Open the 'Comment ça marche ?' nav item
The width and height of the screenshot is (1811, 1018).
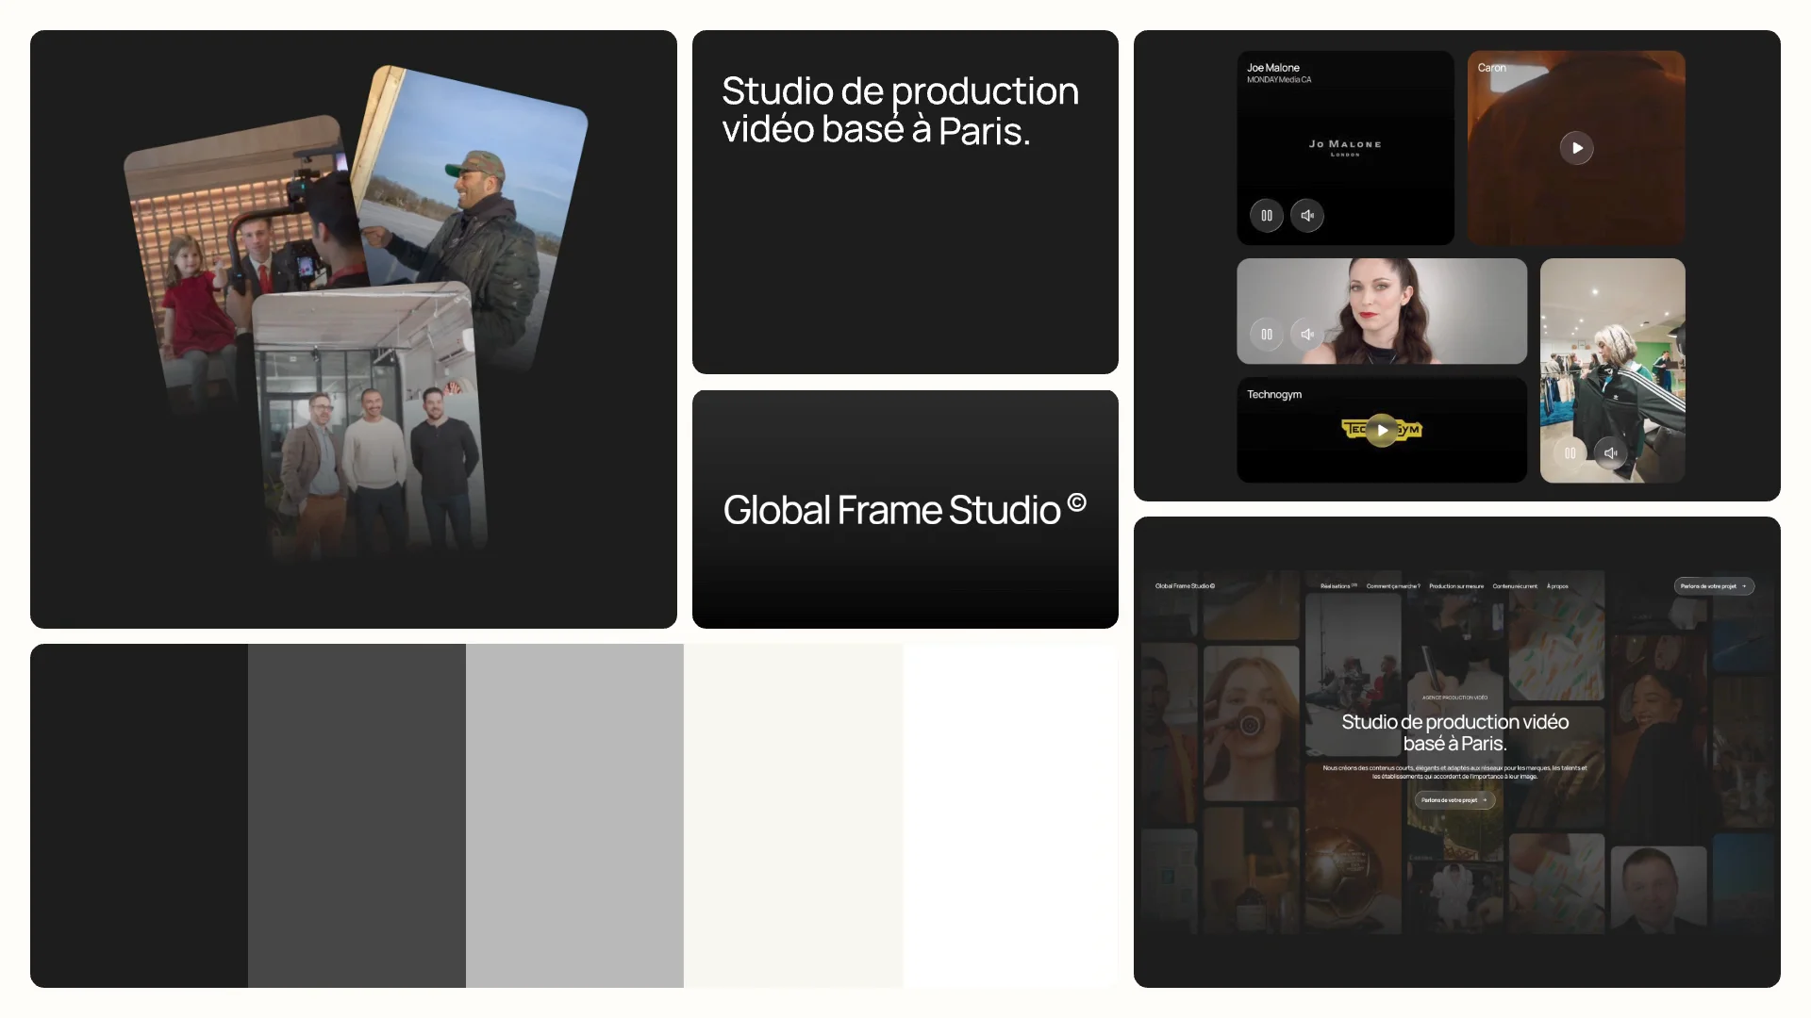click(1393, 586)
